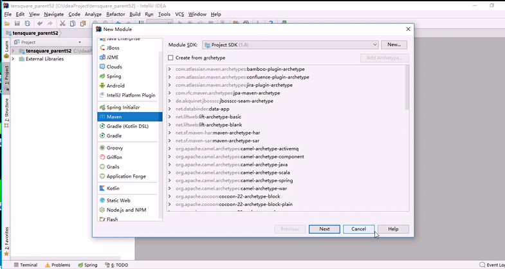This screenshot has height=269, width=505.
Task: Open the Navigate menu
Action: point(54,14)
